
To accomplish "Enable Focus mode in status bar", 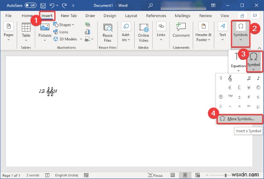I will 155,175.
